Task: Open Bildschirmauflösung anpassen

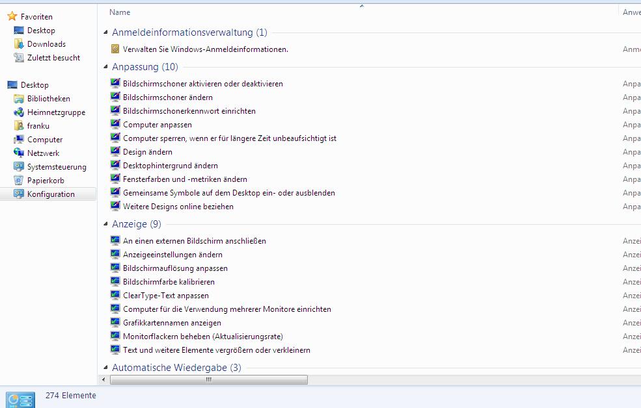Action: pos(175,268)
